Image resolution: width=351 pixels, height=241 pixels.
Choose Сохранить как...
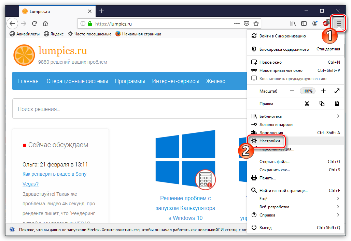295,170
